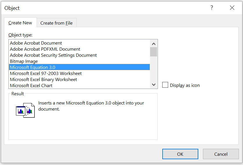Click the Cancel button
Viewport: 243px width, 165px height.
click(x=221, y=154)
